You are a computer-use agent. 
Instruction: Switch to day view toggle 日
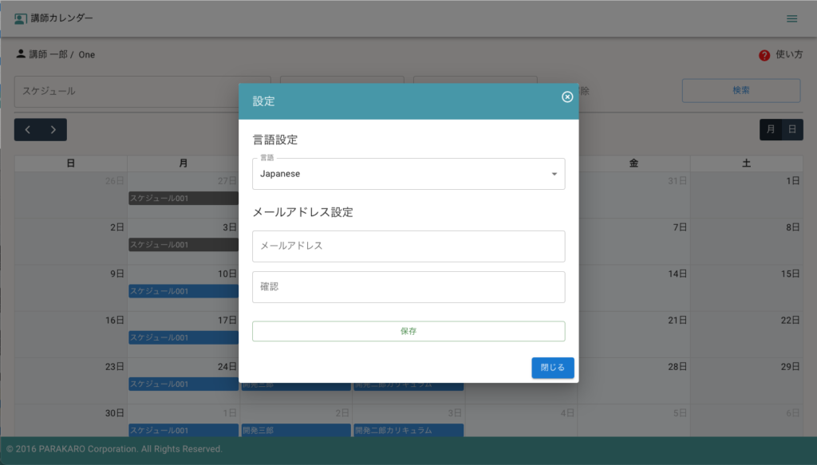(791, 129)
